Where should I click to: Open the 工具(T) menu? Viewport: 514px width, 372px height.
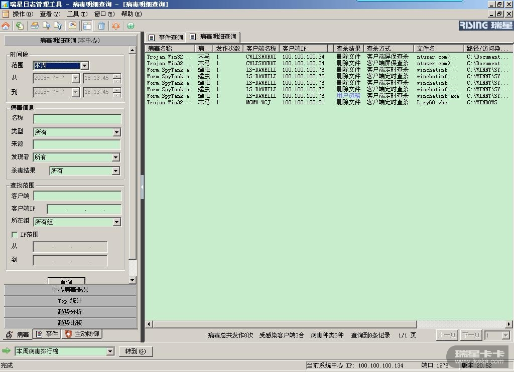click(x=77, y=14)
